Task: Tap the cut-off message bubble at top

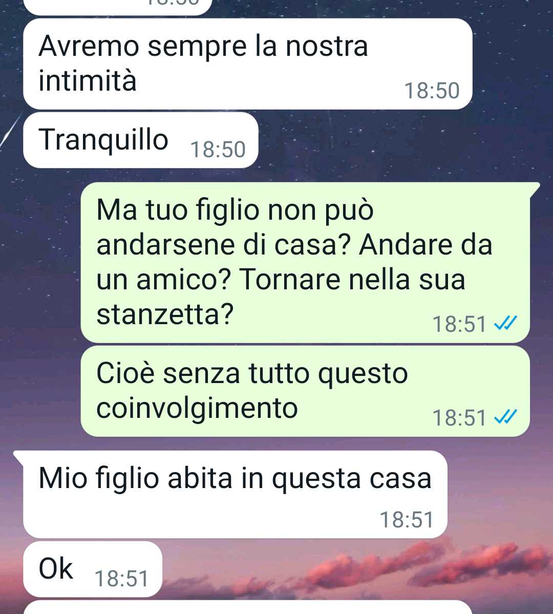Action: click(x=117, y=7)
